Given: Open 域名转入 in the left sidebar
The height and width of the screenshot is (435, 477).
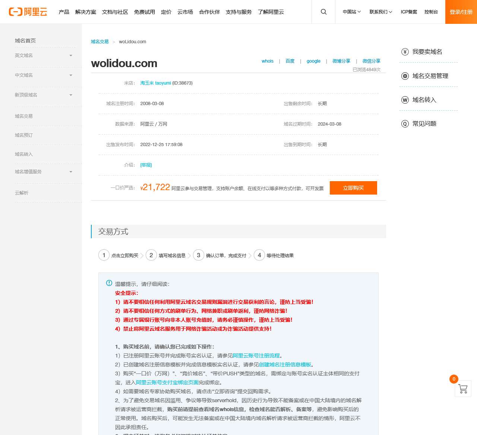Looking at the screenshot, I should 24,154.
